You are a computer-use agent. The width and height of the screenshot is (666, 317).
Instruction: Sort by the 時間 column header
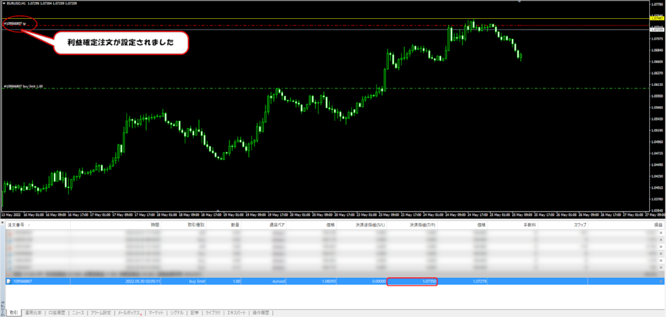[x=116, y=225]
